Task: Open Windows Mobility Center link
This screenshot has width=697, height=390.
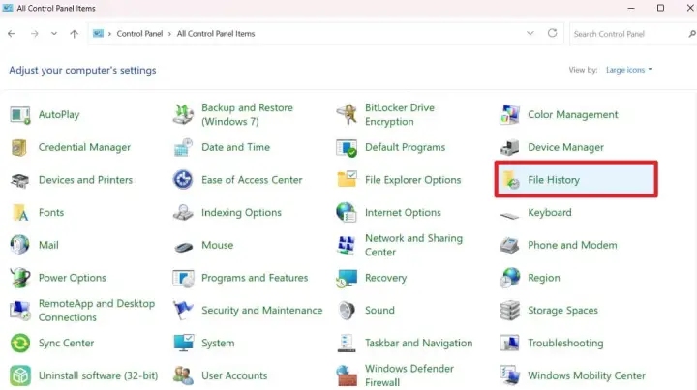Action: point(587,375)
